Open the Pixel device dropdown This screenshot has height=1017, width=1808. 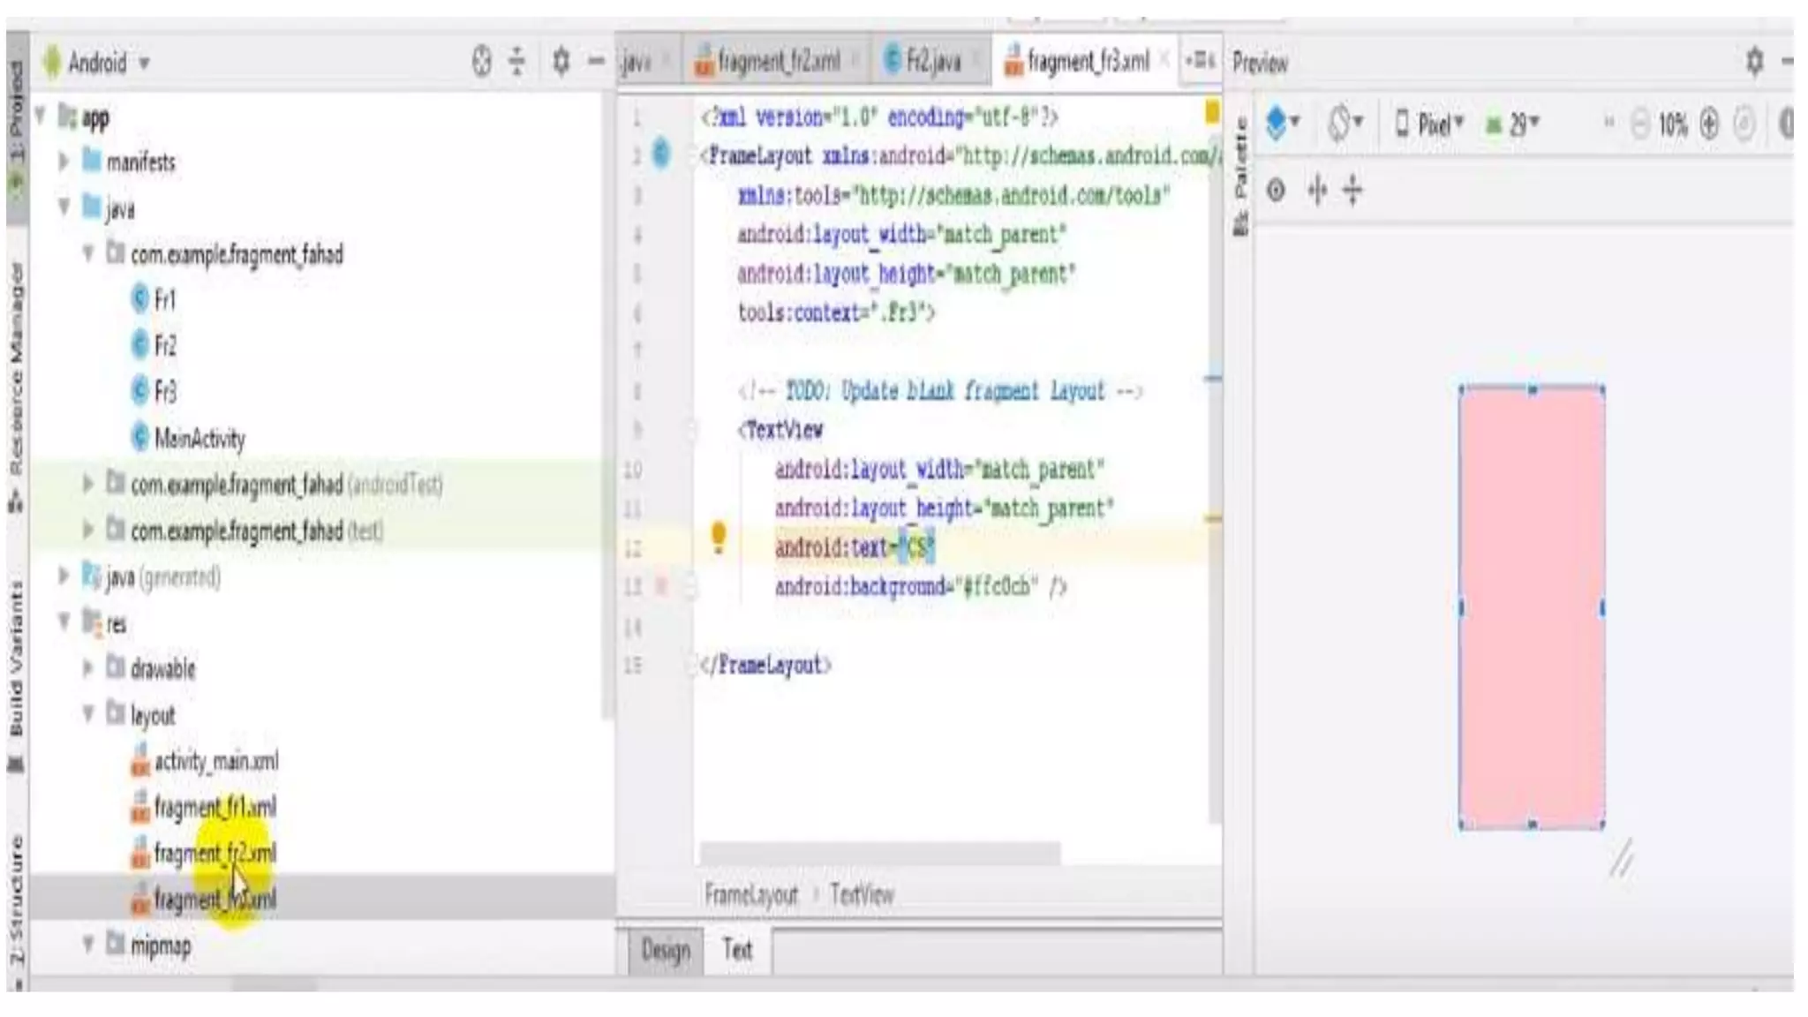tap(1430, 124)
